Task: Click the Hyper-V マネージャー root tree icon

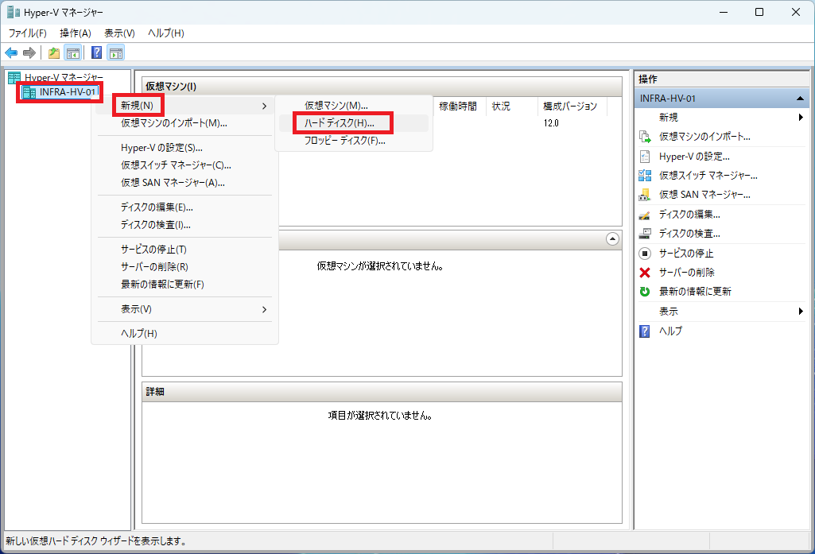Action: (14, 78)
